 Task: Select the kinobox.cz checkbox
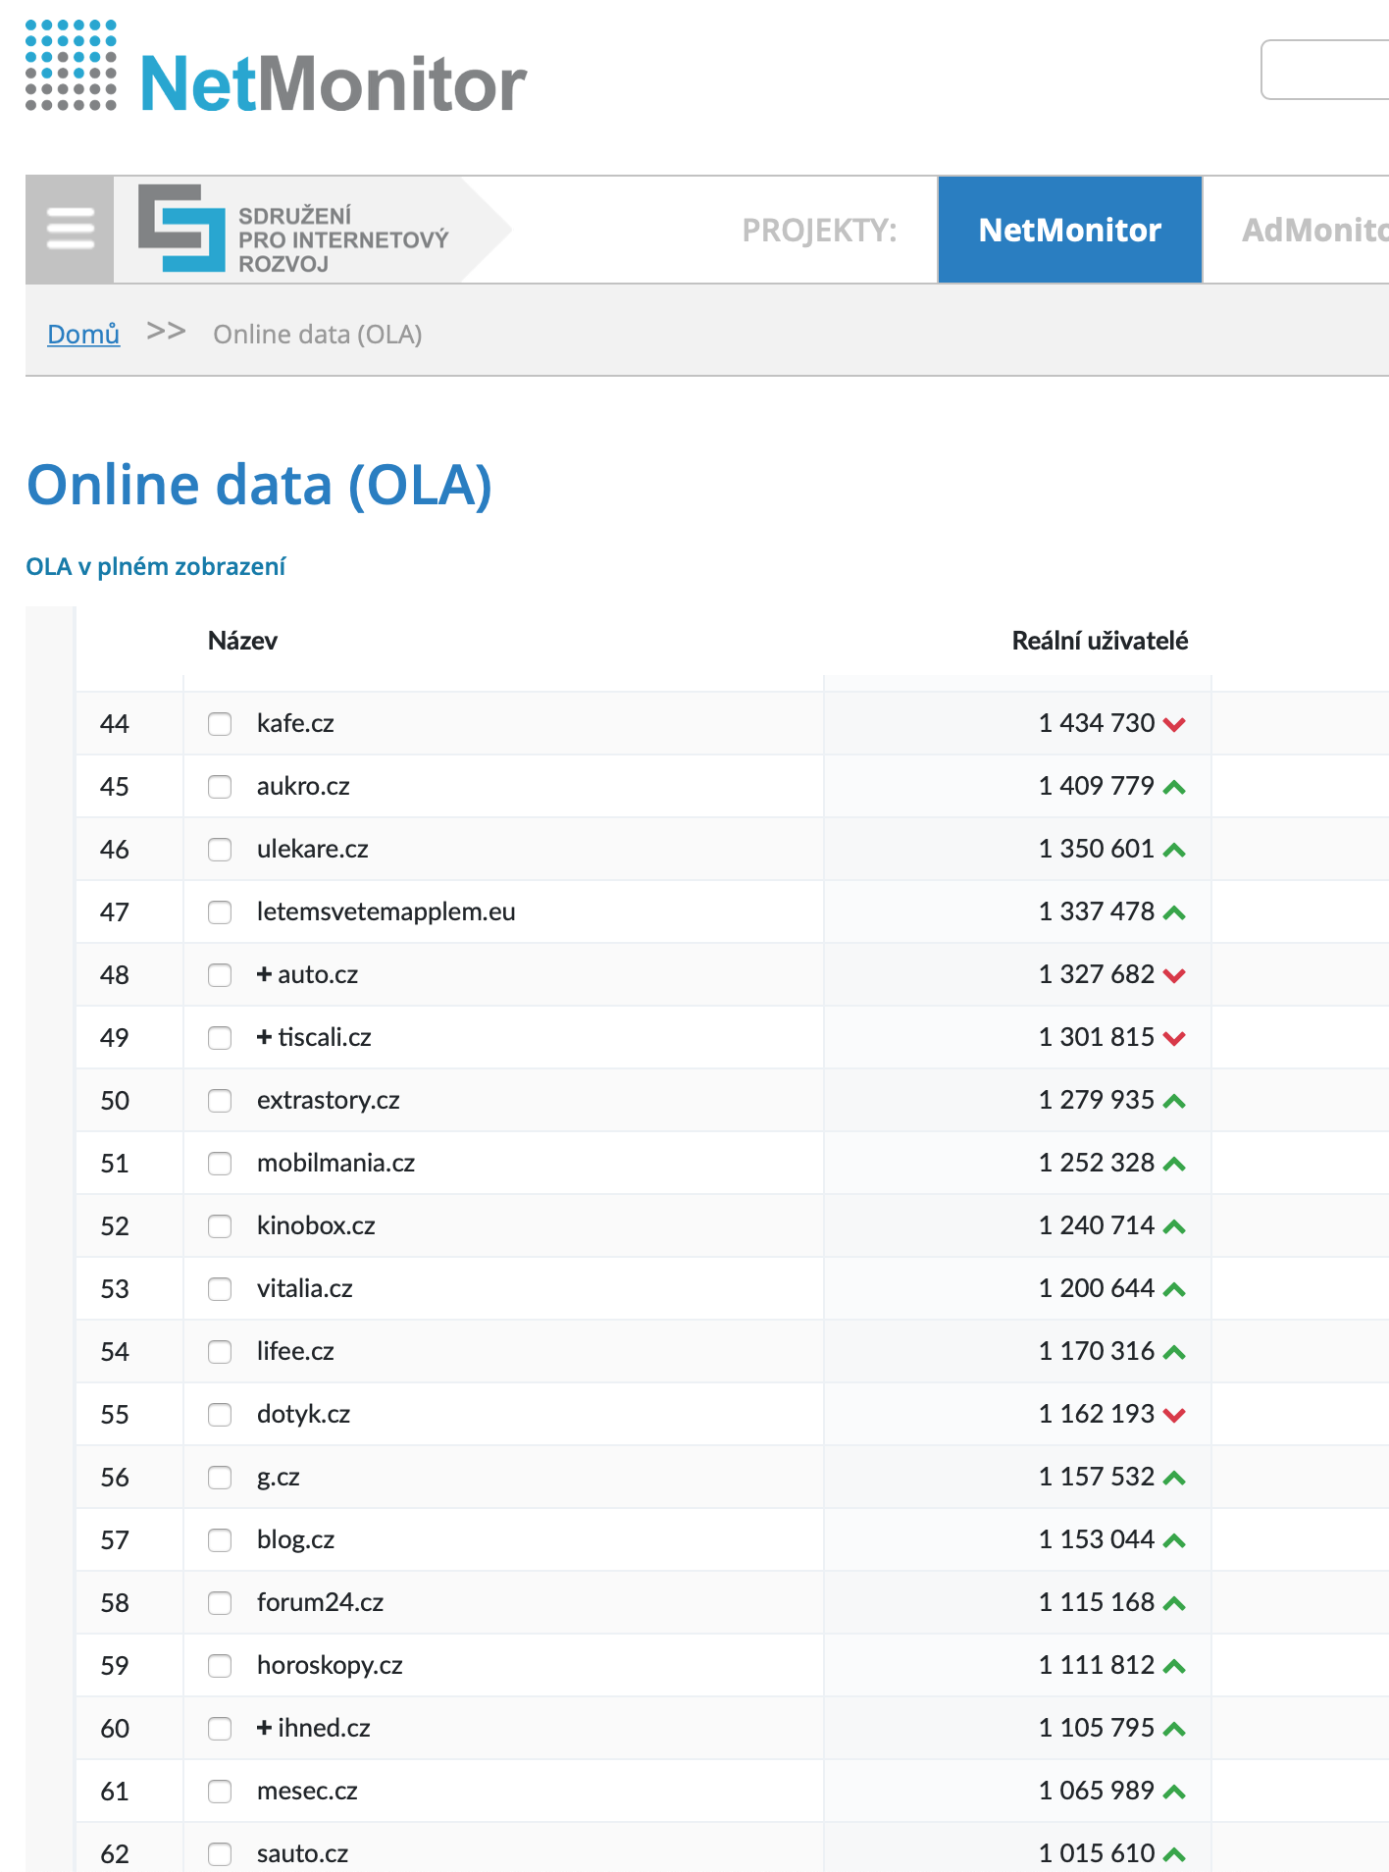point(220,1226)
